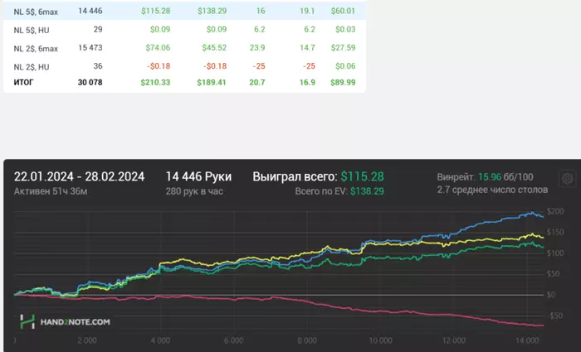Click the "Винрейт: 15.96 бб/100" stat
The width and height of the screenshot is (581, 352).
485,177
